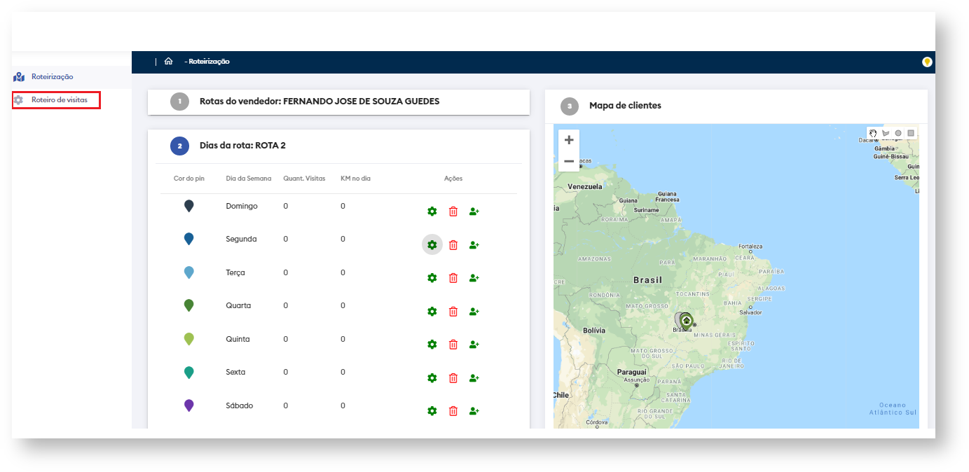Click the home marker on the map
Screen dimensions: 969x472
tap(687, 320)
